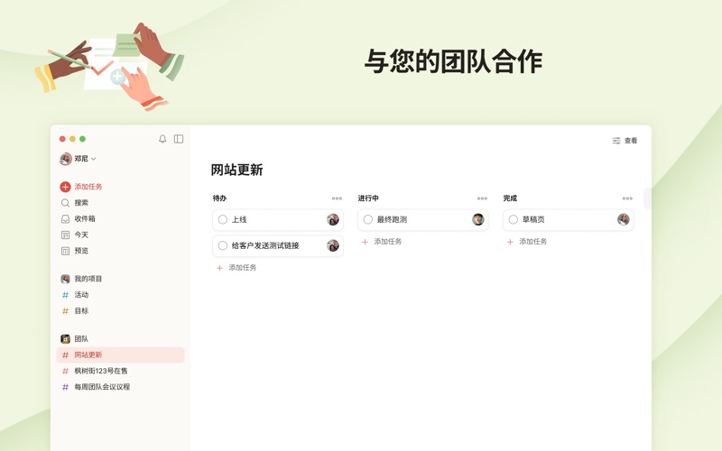Click the 团队 workspace icon
This screenshot has width=722, height=451.
tap(65, 339)
